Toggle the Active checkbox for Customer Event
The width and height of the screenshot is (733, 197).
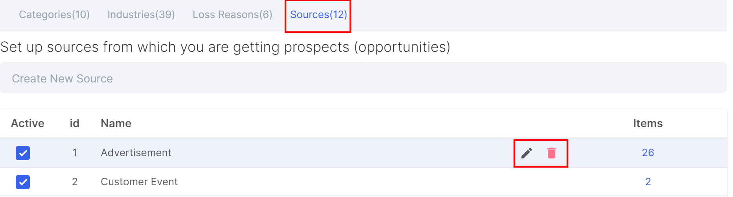click(x=23, y=182)
